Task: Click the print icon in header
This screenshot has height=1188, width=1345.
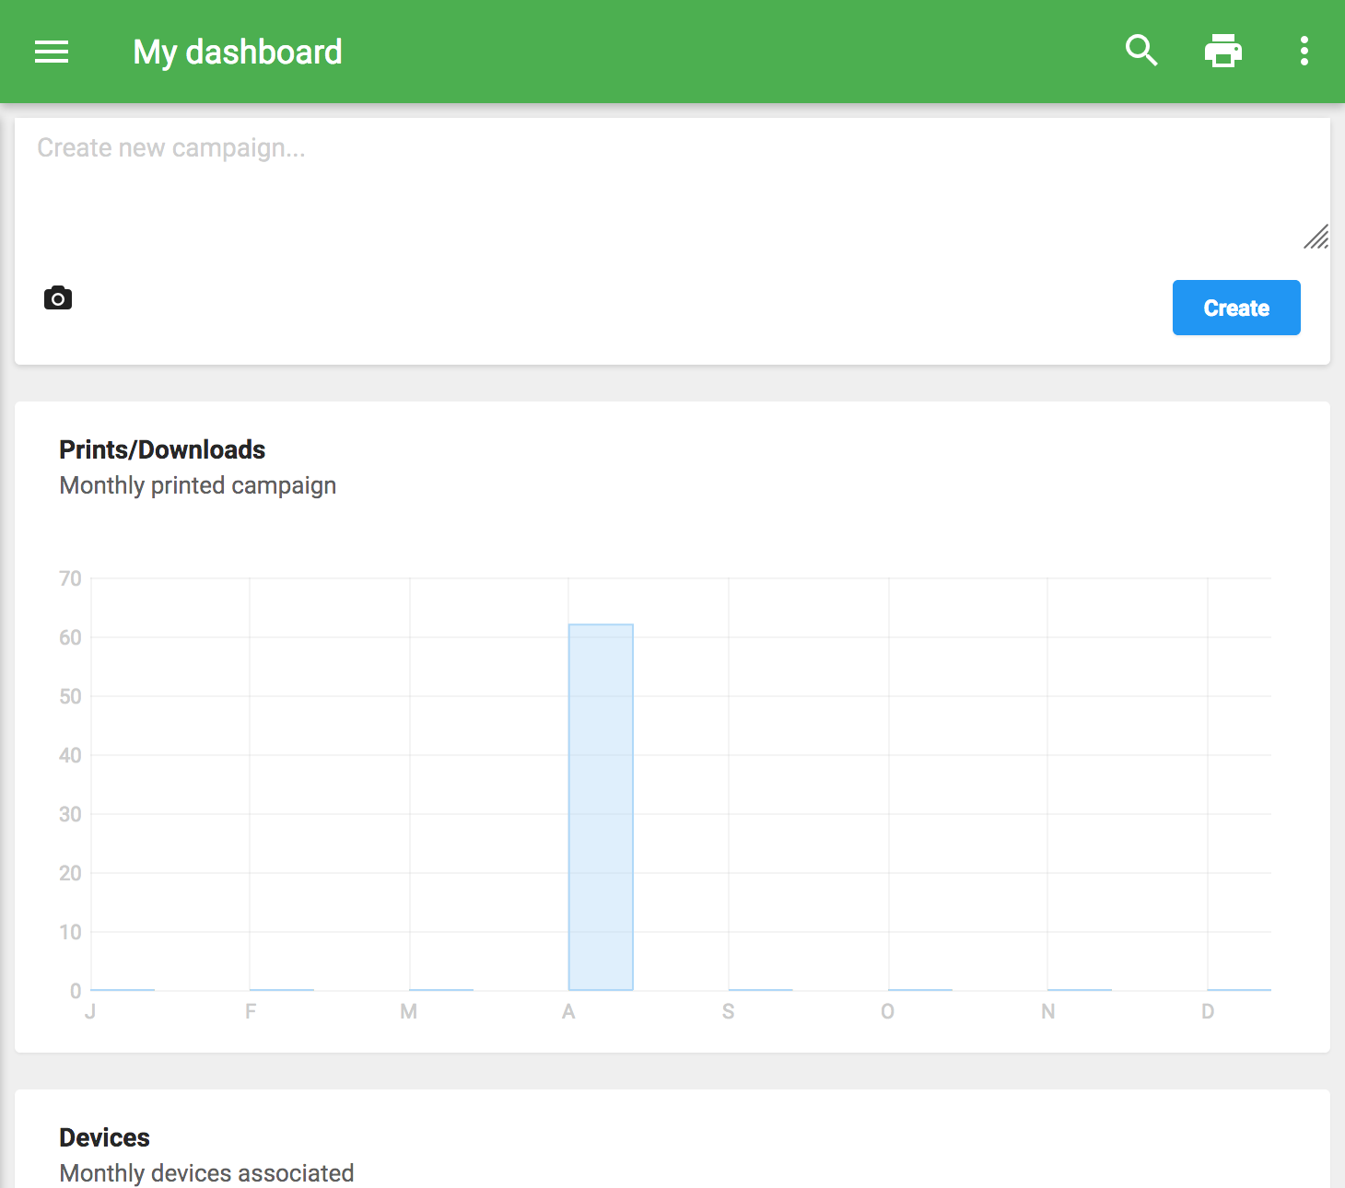Action: point(1222,51)
